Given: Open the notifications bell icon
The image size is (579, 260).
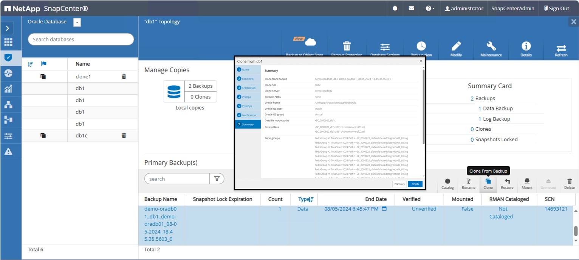Looking at the screenshot, I should click(395, 8).
